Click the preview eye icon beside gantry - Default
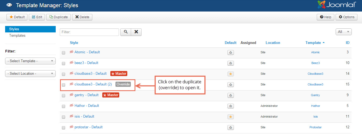This screenshot has width=362, height=135. click(x=72, y=95)
